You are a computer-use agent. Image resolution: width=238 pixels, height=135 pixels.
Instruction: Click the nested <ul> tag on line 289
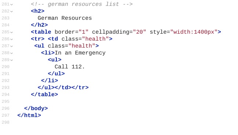coord(55,60)
